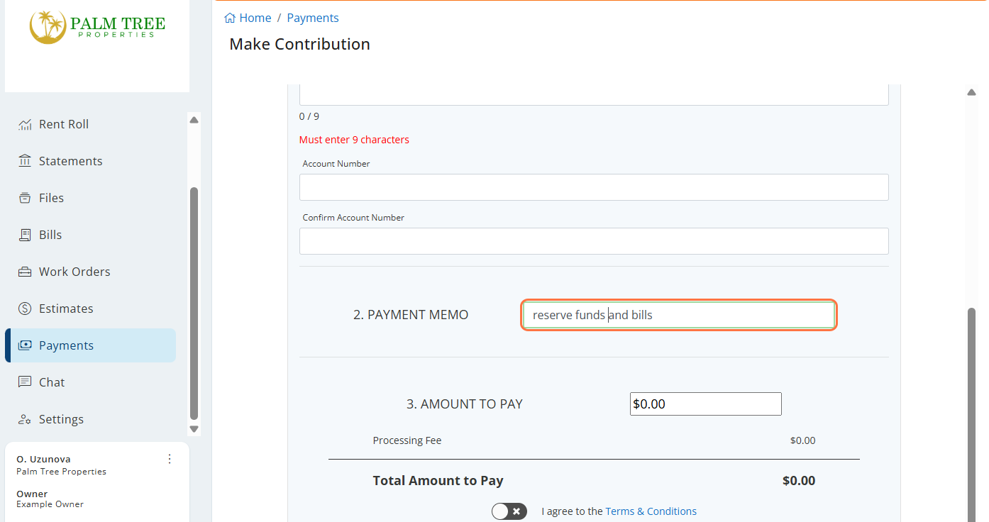This screenshot has height=522, width=989.
Task: Toggle the Terms & Conditions agreement switch
Action: (509, 511)
